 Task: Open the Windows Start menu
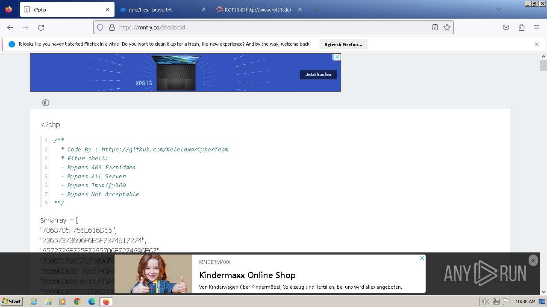12,301
